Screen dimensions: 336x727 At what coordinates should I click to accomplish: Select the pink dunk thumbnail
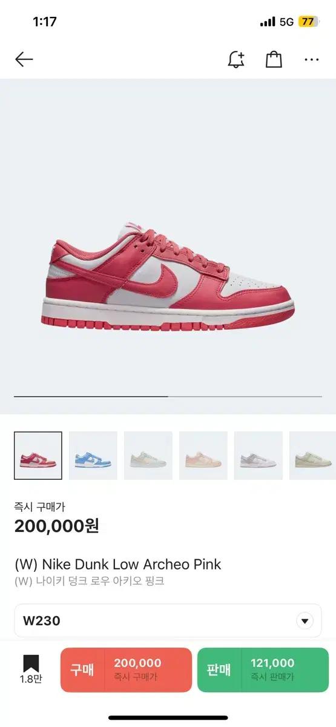38,456
